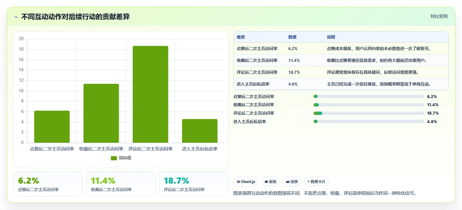Click progress label 评论后二次主页访问率
Image resolution: width=462 pixels, height=210 pixels.
(x=254, y=113)
